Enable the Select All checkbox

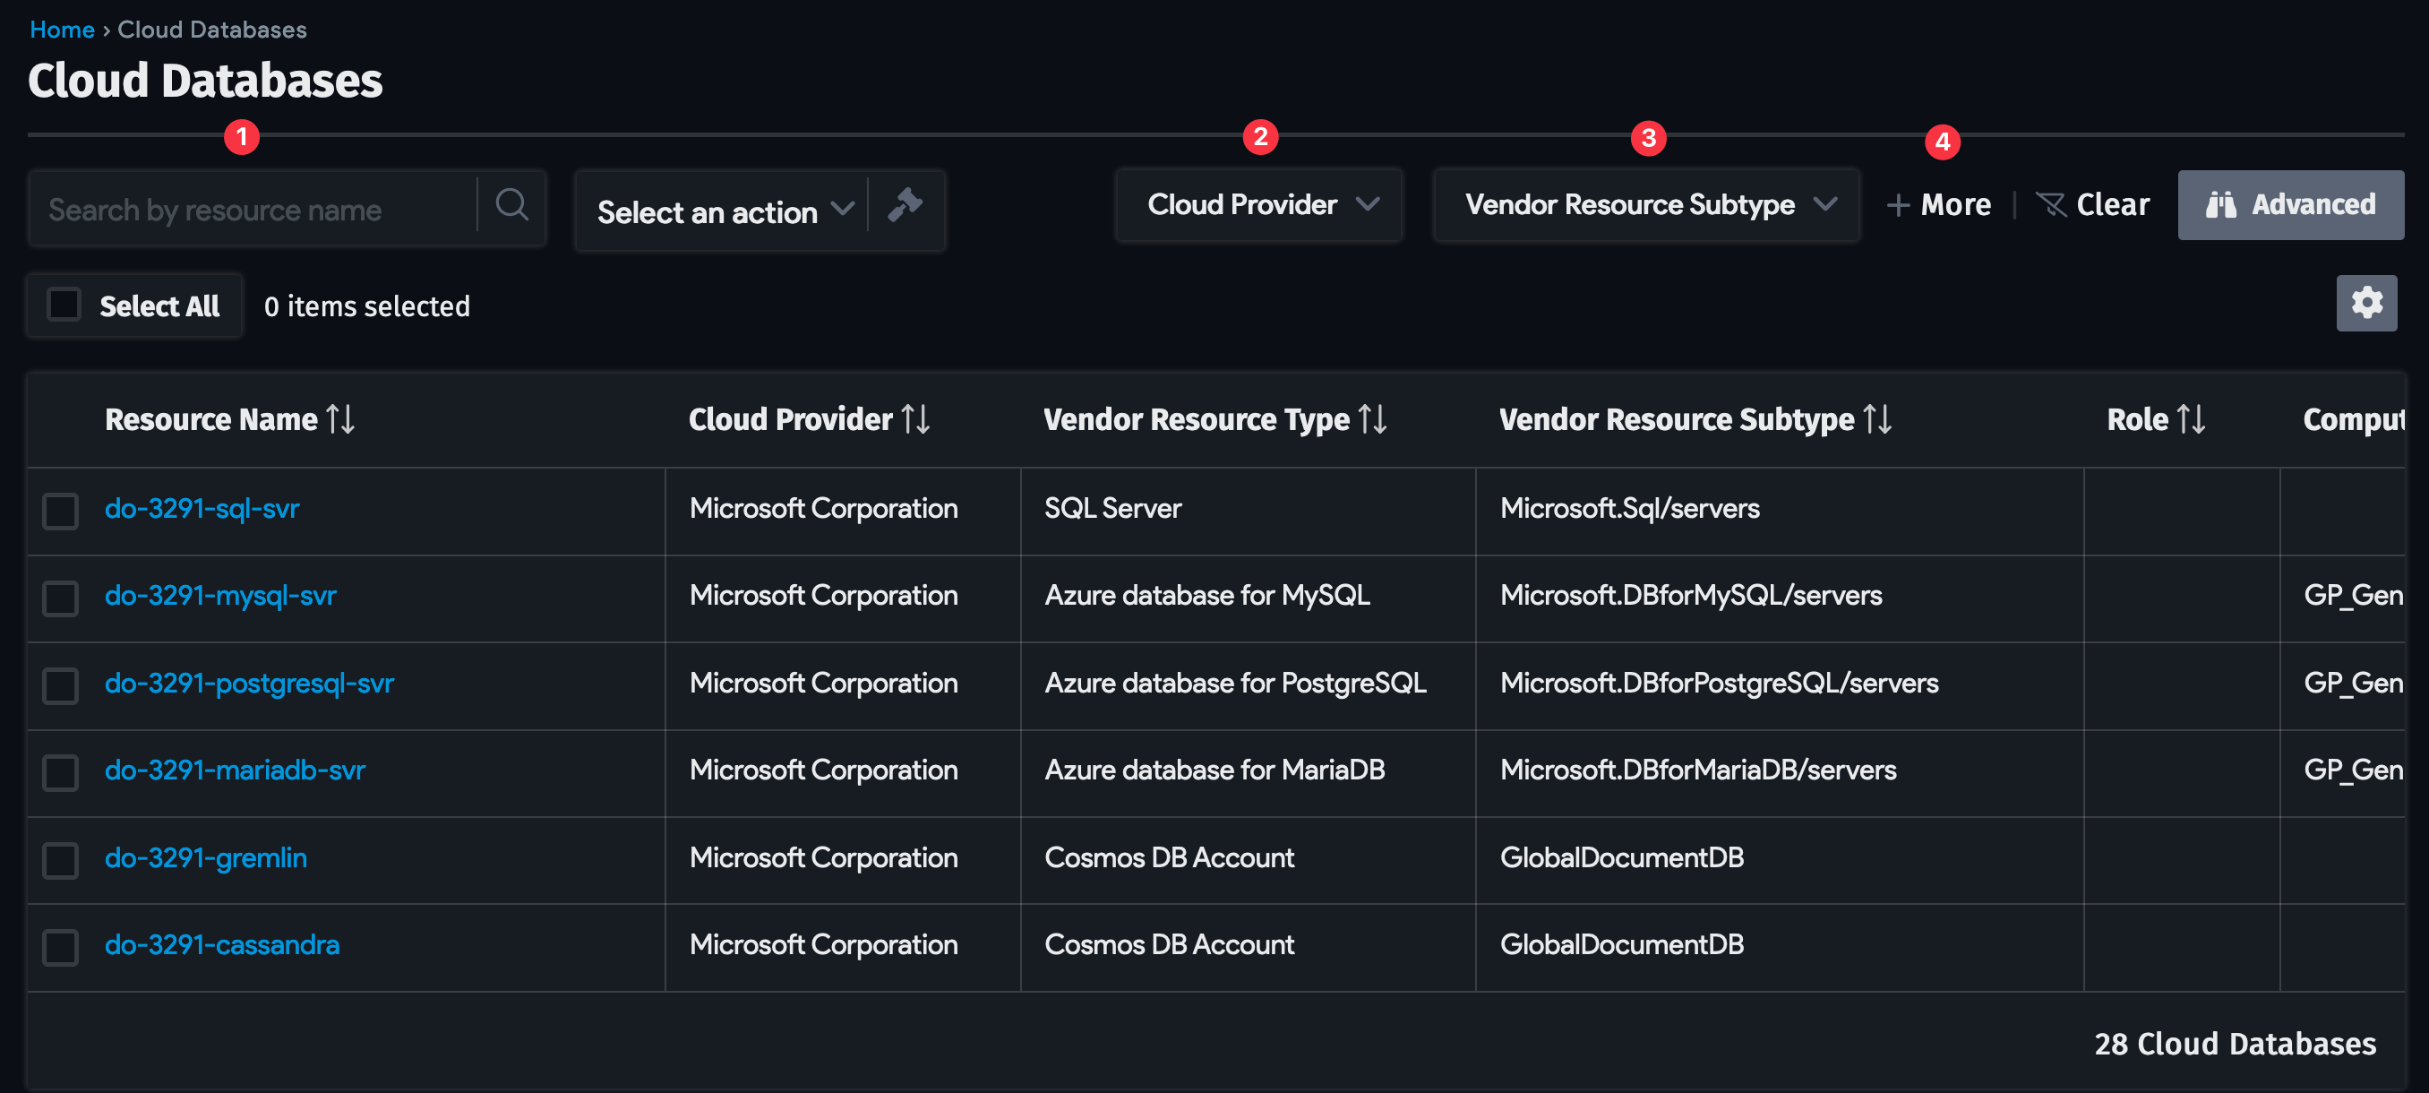point(62,305)
